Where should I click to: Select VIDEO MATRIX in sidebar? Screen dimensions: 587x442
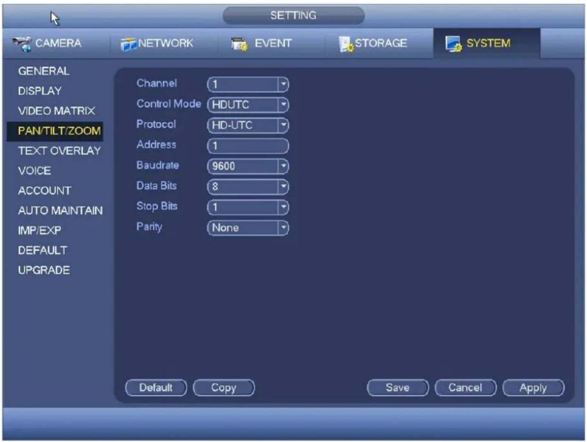(56, 111)
